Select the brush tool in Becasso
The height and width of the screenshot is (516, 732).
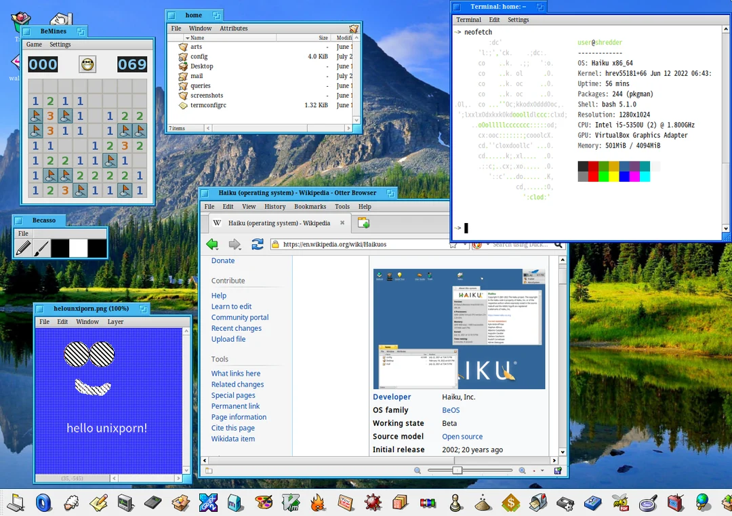[x=42, y=247]
